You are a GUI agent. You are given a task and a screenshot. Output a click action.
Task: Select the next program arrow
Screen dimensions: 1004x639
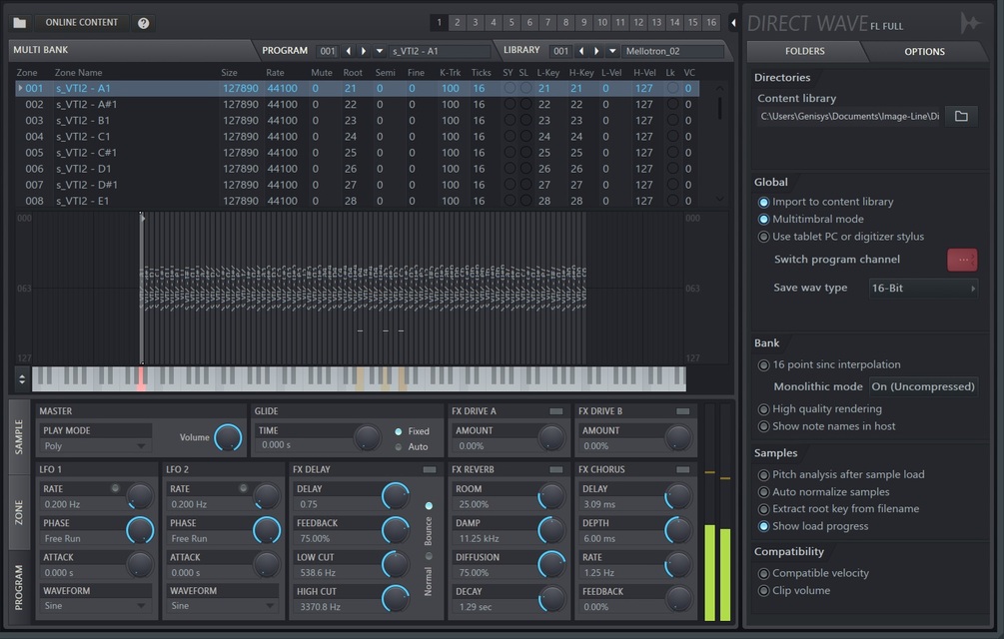364,51
